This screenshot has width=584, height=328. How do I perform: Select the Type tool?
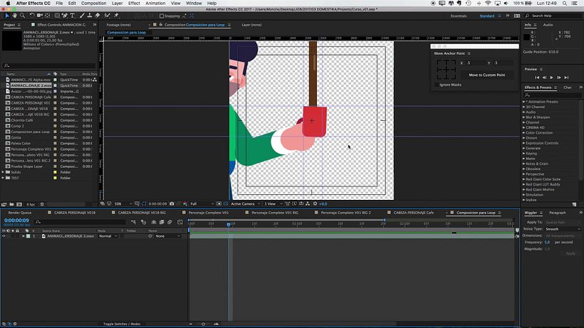72,16
